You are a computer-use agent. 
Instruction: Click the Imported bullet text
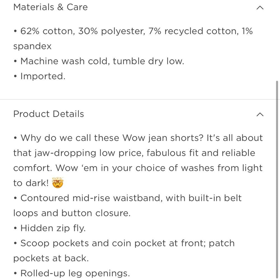[43, 76]
